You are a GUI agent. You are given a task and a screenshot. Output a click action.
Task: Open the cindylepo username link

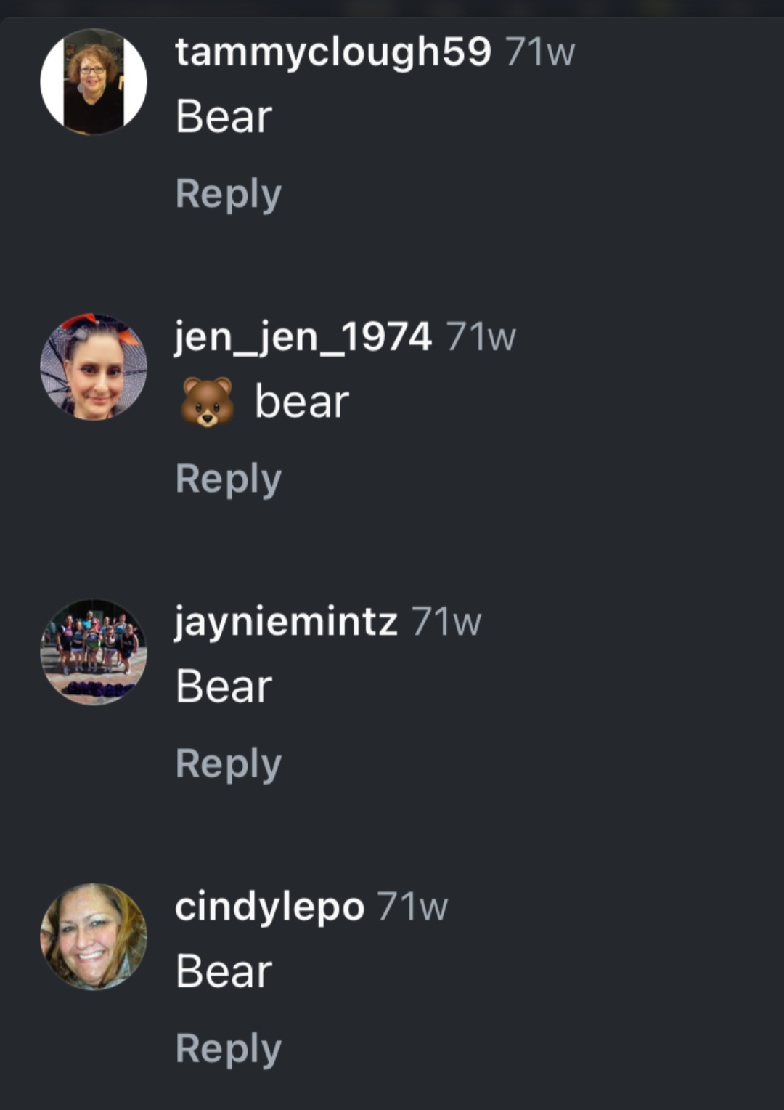[269, 907]
